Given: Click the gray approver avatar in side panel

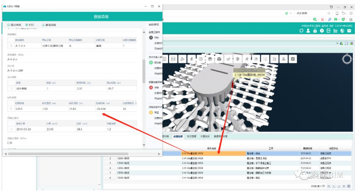Looking at the screenshot, I should tap(151, 37).
